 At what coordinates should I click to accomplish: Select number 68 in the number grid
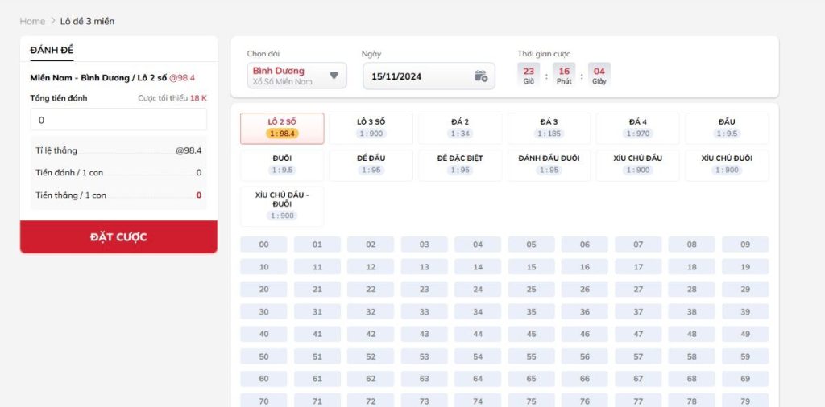pos(691,379)
